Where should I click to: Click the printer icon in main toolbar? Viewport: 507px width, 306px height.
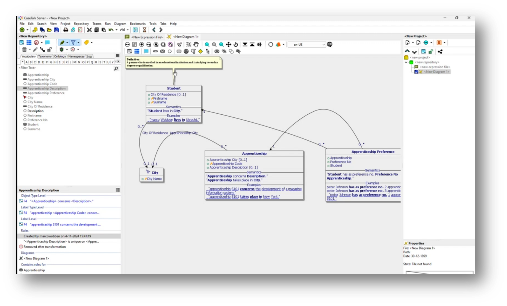click(66, 30)
